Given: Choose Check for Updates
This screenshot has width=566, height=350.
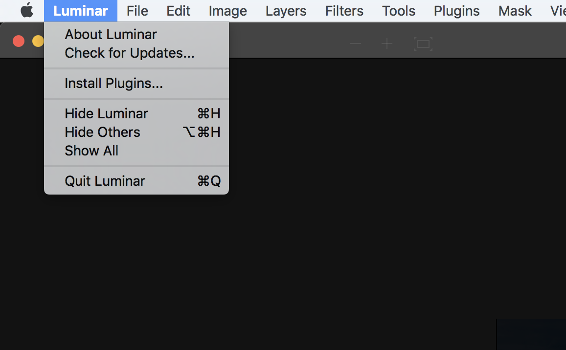Looking at the screenshot, I should tap(129, 53).
